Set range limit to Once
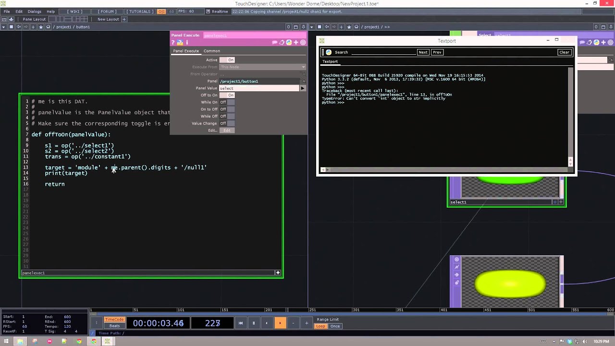This screenshot has height=346, width=615. (x=335, y=326)
